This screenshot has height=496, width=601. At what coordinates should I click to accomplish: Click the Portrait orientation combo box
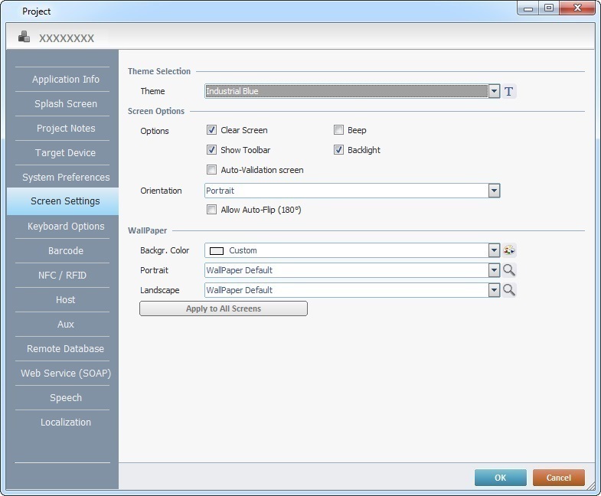coord(352,191)
